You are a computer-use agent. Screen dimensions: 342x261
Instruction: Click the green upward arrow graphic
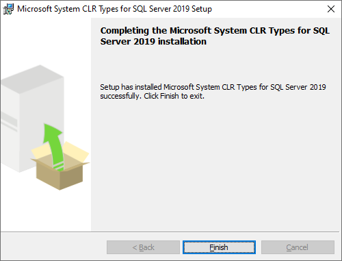54,146
